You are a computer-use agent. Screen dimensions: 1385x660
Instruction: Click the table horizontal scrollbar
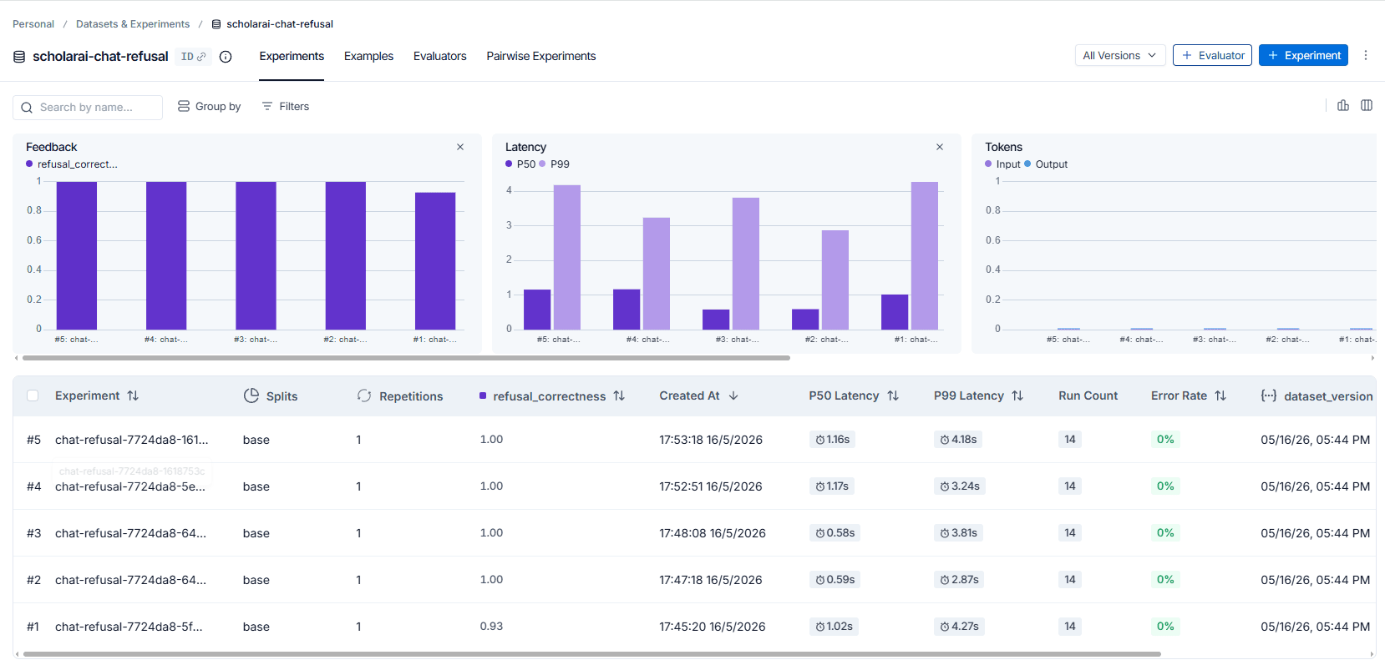click(591, 654)
